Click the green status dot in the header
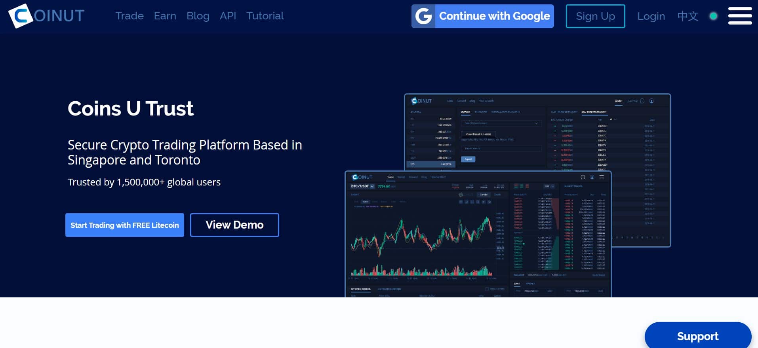 pos(713,16)
